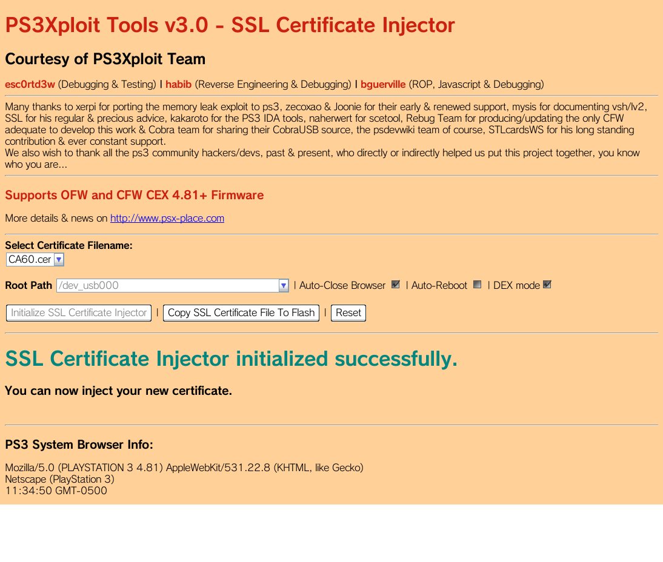Click the Mozilla/5.0 user agent string
Viewport: 663px width, 562px height.
(x=184, y=468)
